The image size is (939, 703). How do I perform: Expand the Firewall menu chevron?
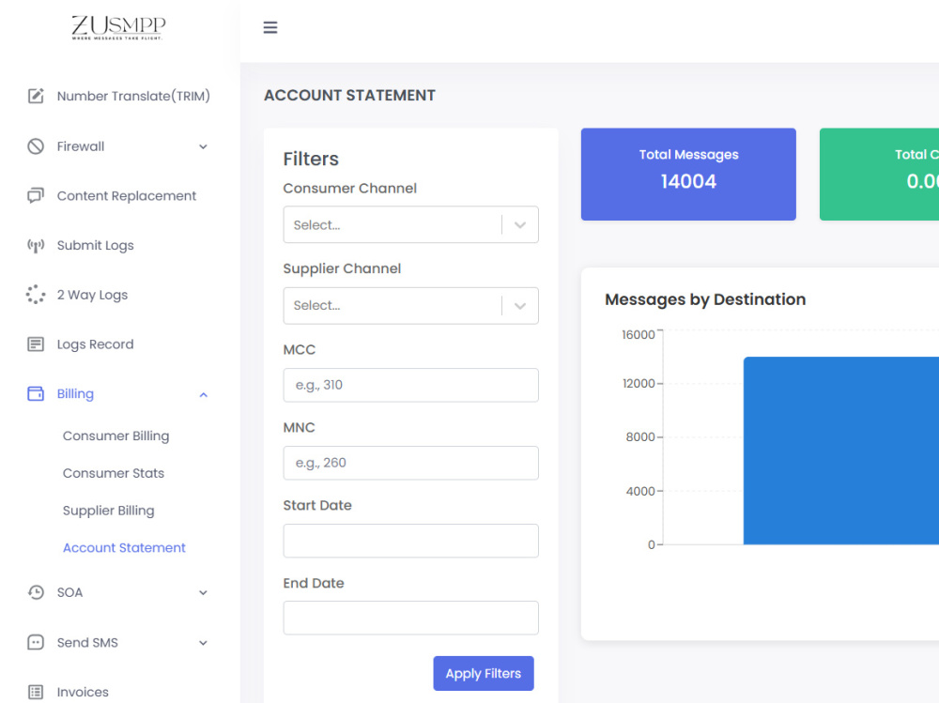pyautogui.click(x=204, y=146)
